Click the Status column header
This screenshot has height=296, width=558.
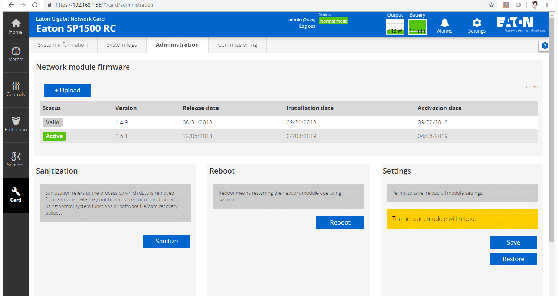[x=52, y=108]
